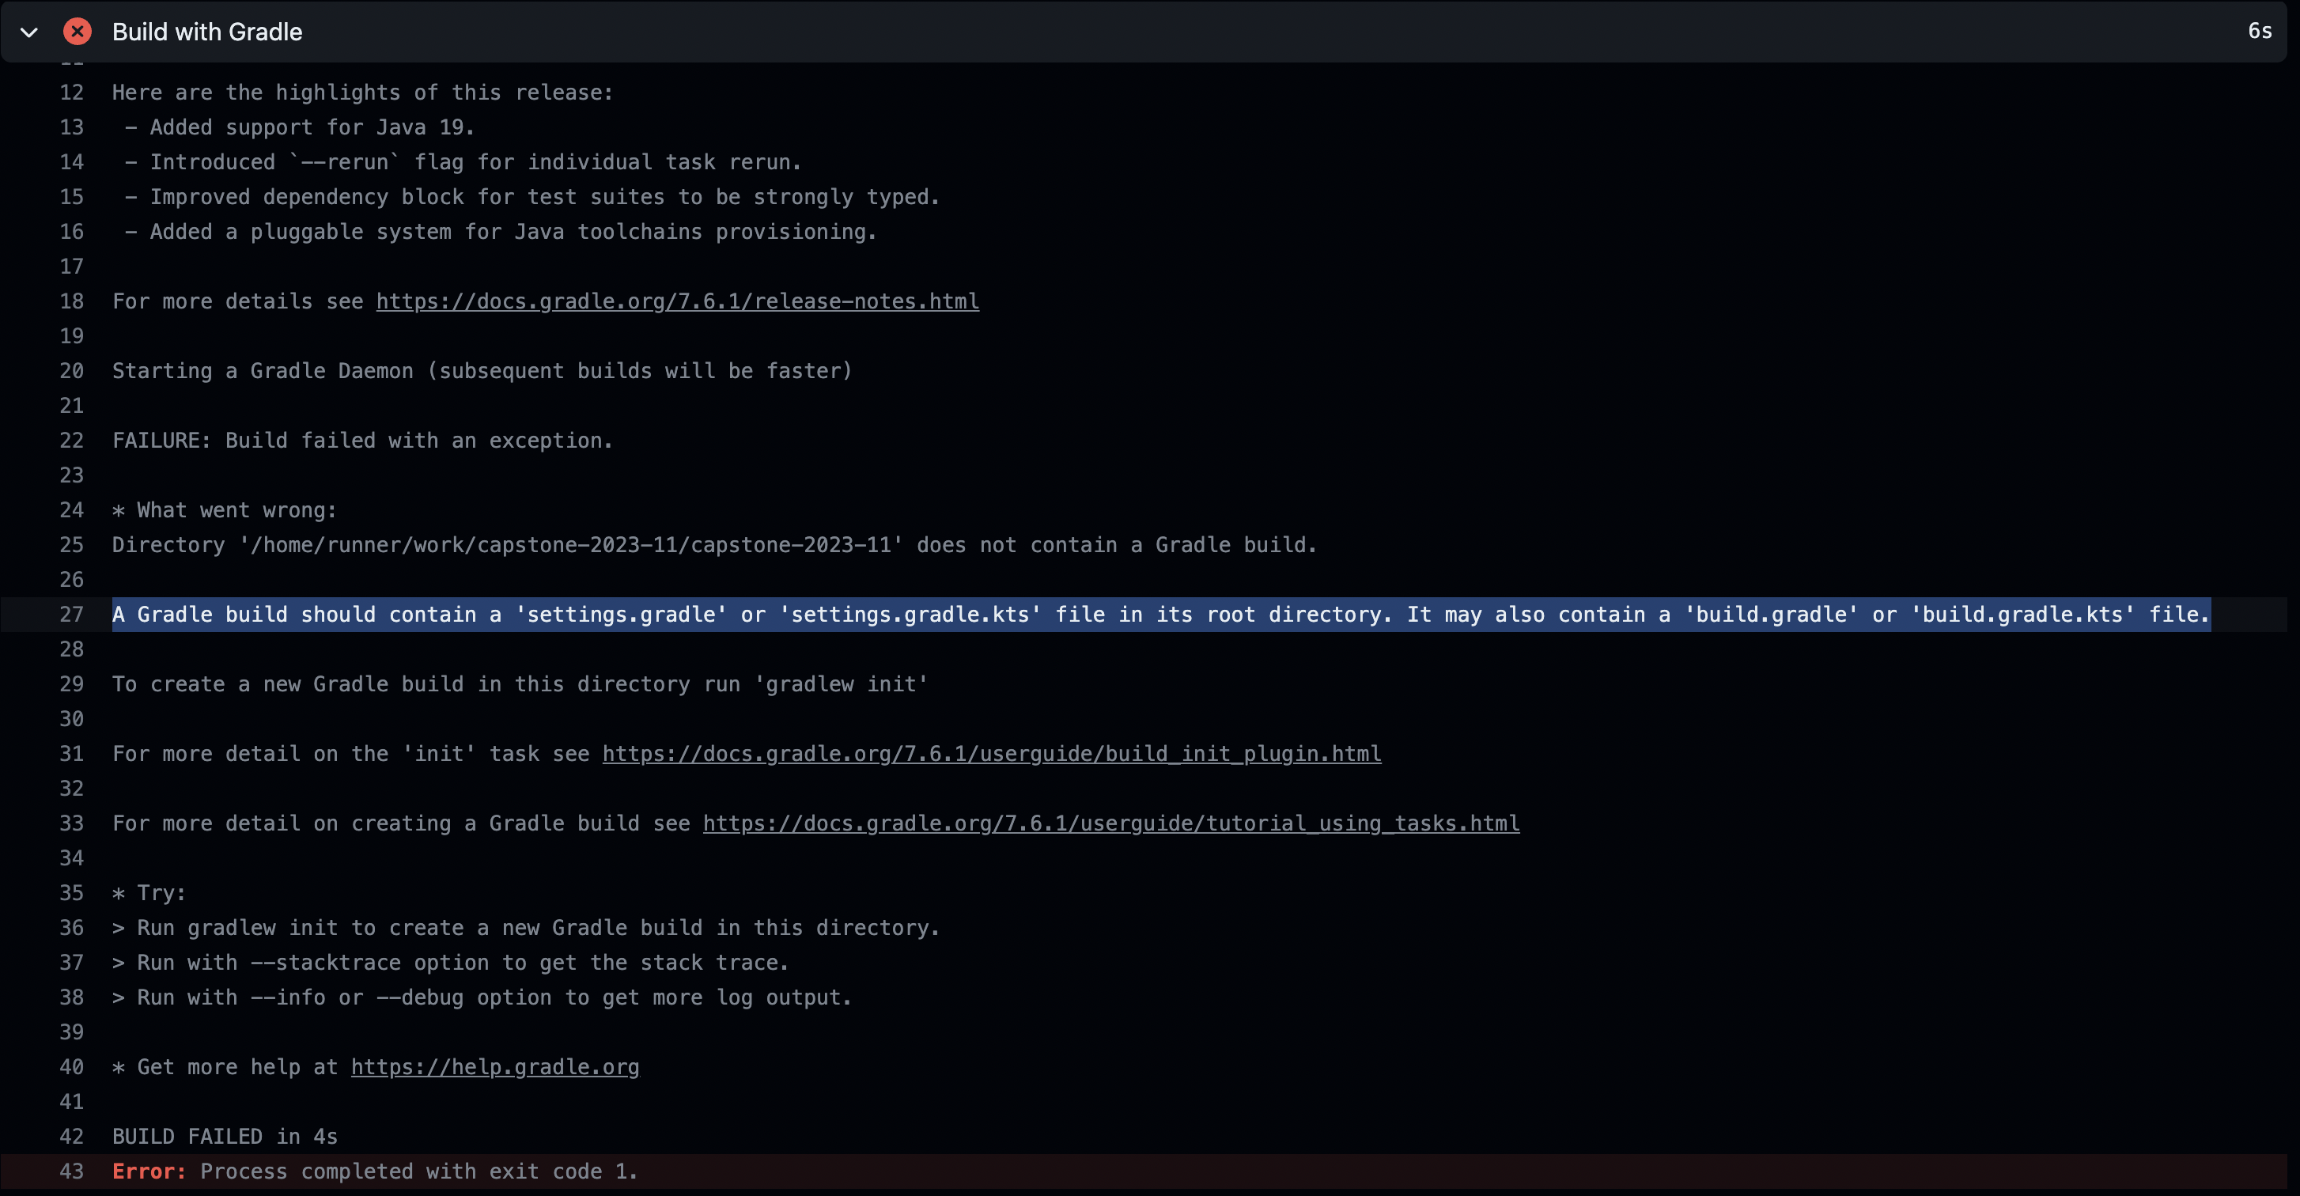
Task: Click the highlighted settings.gradle log line
Action: tap(1161, 615)
